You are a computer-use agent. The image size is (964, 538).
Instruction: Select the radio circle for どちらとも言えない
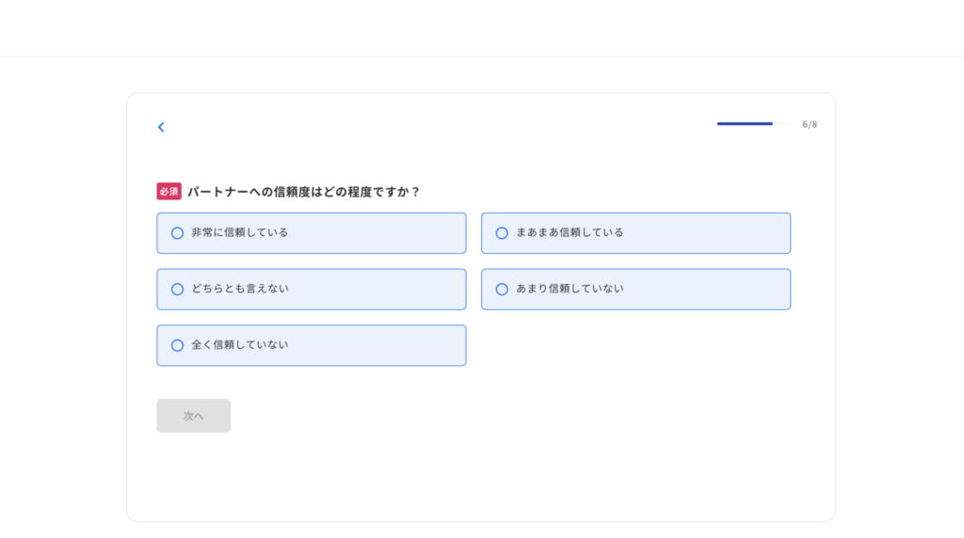(177, 290)
